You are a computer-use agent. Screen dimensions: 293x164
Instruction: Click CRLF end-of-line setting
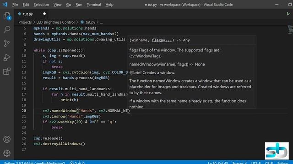point(269,163)
